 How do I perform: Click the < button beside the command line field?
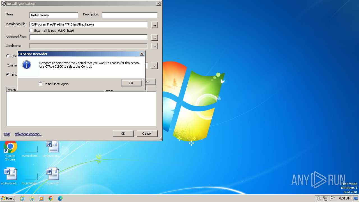[x=154, y=66]
